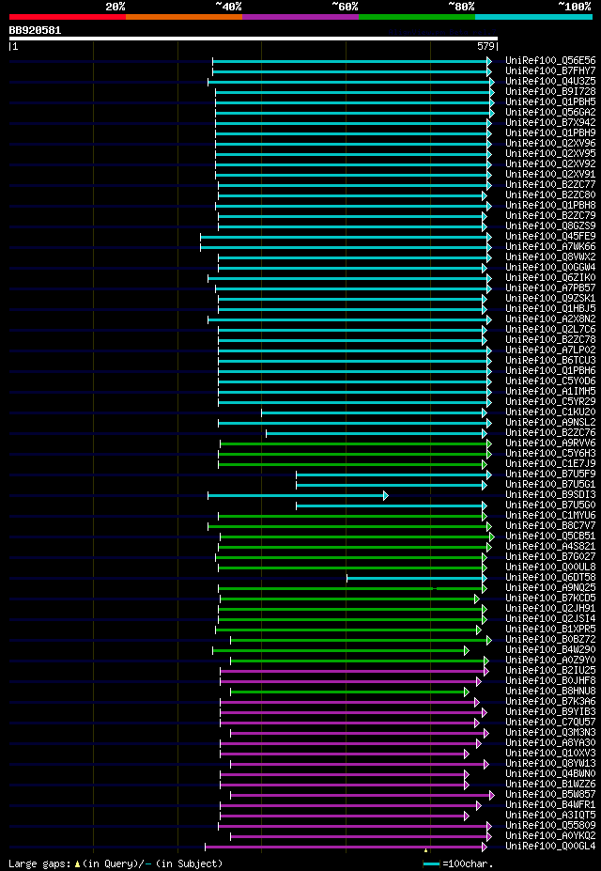The image size is (601, 871).
Task: Click the green alignment bar for UniRef100_A9NQ25
Action: click(x=352, y=589)
